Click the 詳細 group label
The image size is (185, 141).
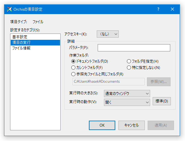click(x=71, y=41)
